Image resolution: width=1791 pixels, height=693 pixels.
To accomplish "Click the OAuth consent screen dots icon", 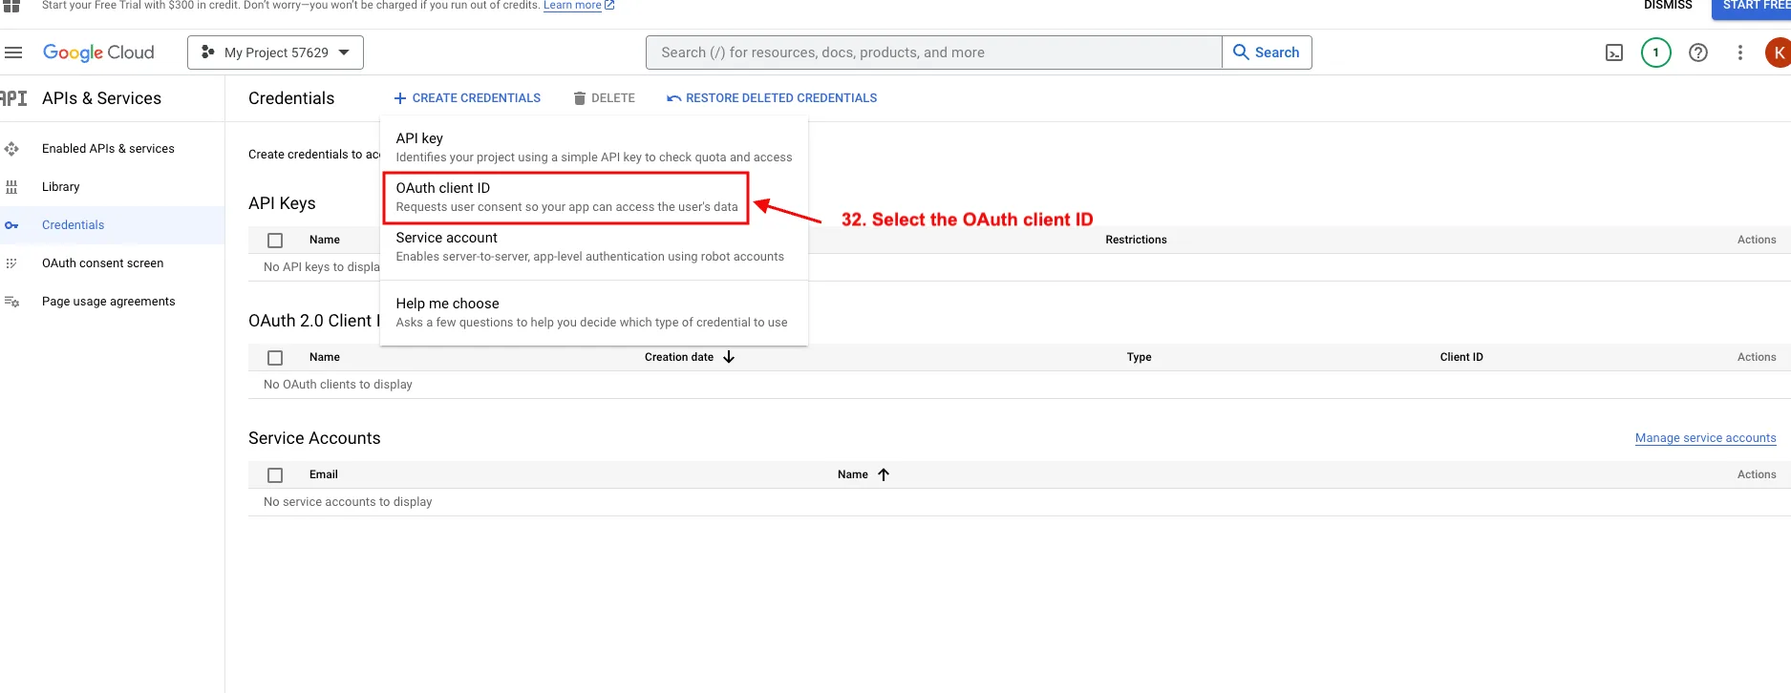I will tap(11, 263).
